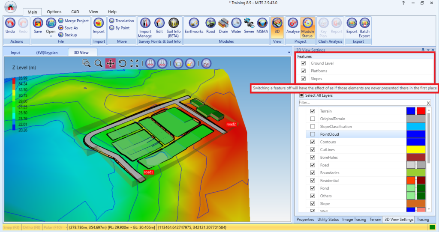Image resolution: width=439 pixels, height=232 pixels.
Task: Click the Batch Export icon
Action: [364, 28]
